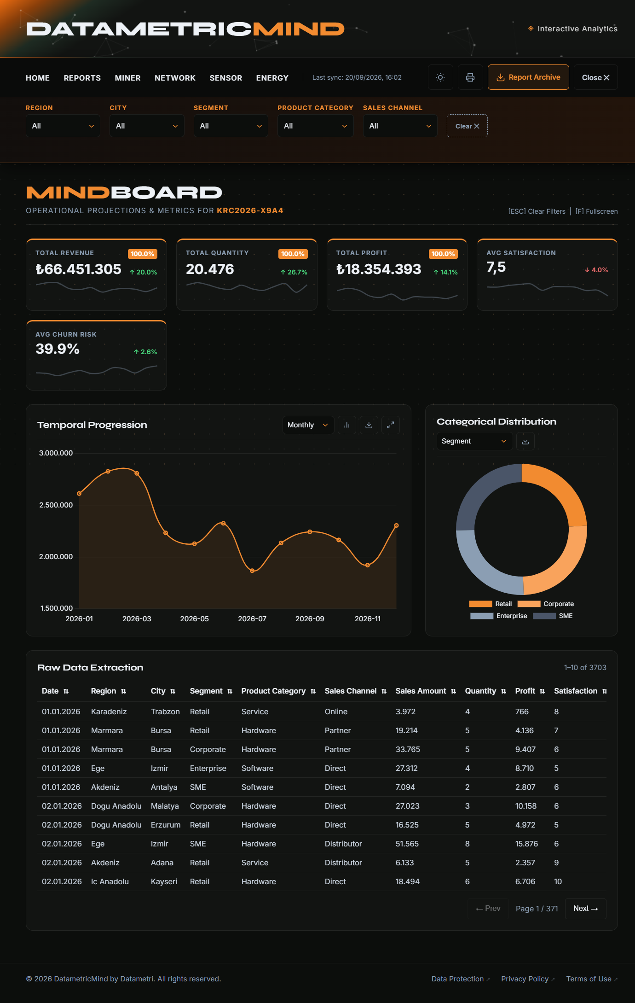The width and height of the screenshot is (635, 1003).
Task: Click the Last sync timestamp text
Action: click(357, 77)
